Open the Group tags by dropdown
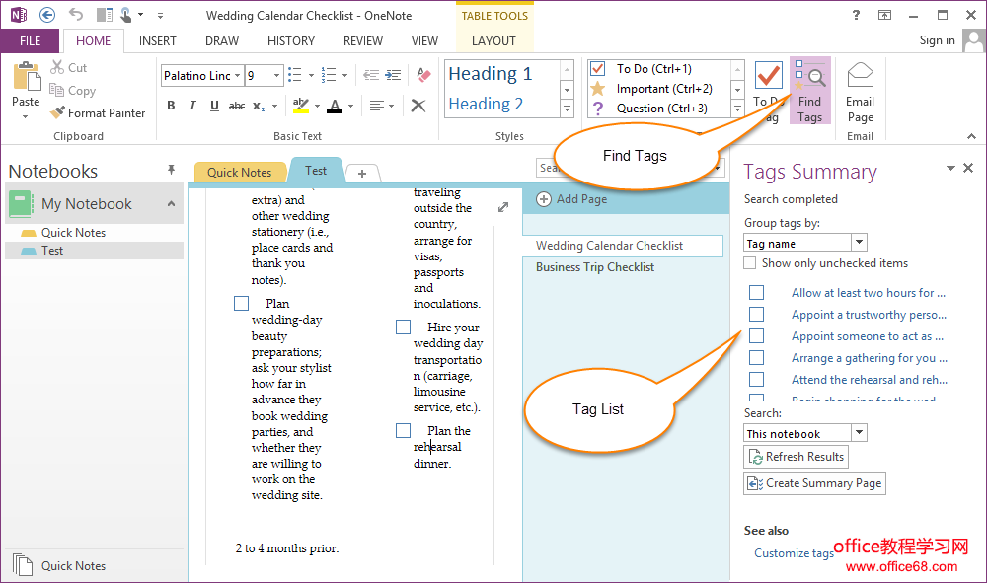Image resolution: width=987 pixels, height=583 pixels. pos(859,243)
